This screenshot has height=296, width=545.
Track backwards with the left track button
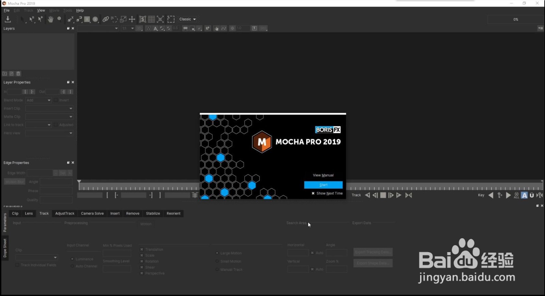367,195
